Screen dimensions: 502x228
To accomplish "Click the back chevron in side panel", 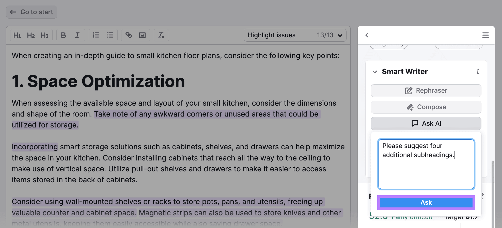I will tap(367, 35).
